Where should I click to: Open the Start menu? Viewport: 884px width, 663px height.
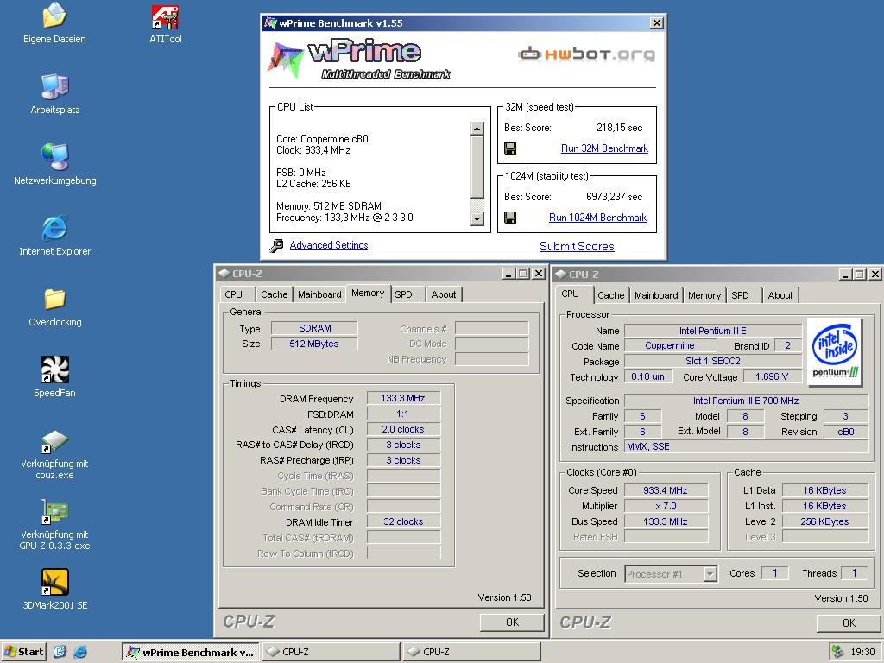tap(23, 652)
